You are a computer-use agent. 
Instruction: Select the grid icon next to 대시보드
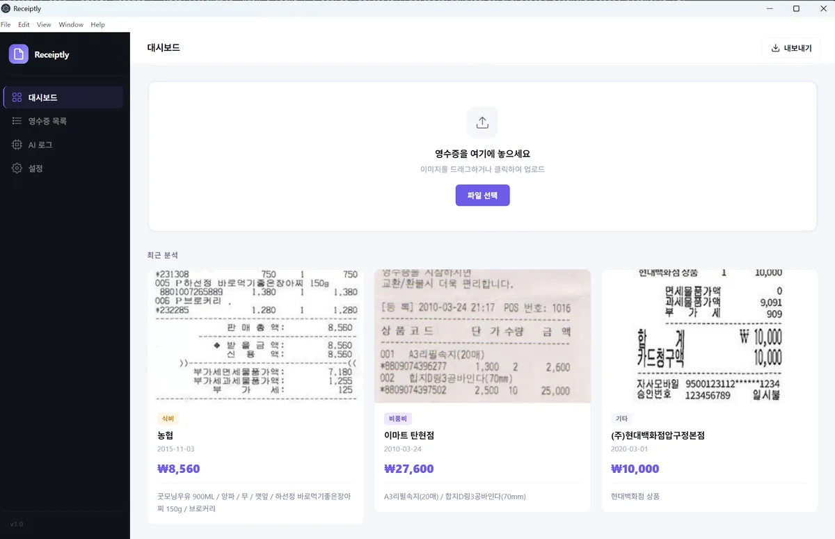coord(17,97)
